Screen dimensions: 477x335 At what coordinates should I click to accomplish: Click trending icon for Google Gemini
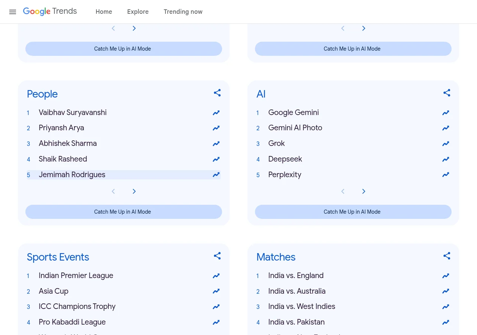point(446,113)
